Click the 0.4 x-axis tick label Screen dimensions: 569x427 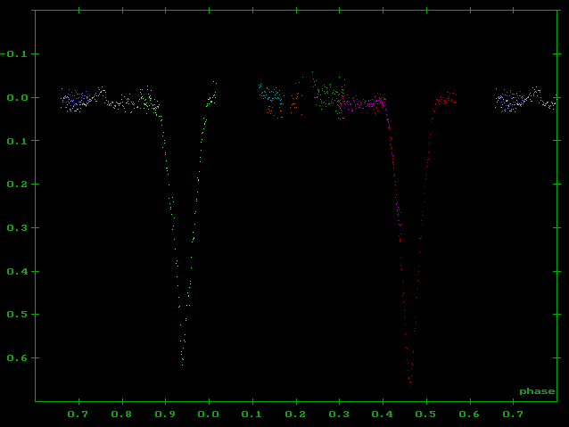(383, 415)
